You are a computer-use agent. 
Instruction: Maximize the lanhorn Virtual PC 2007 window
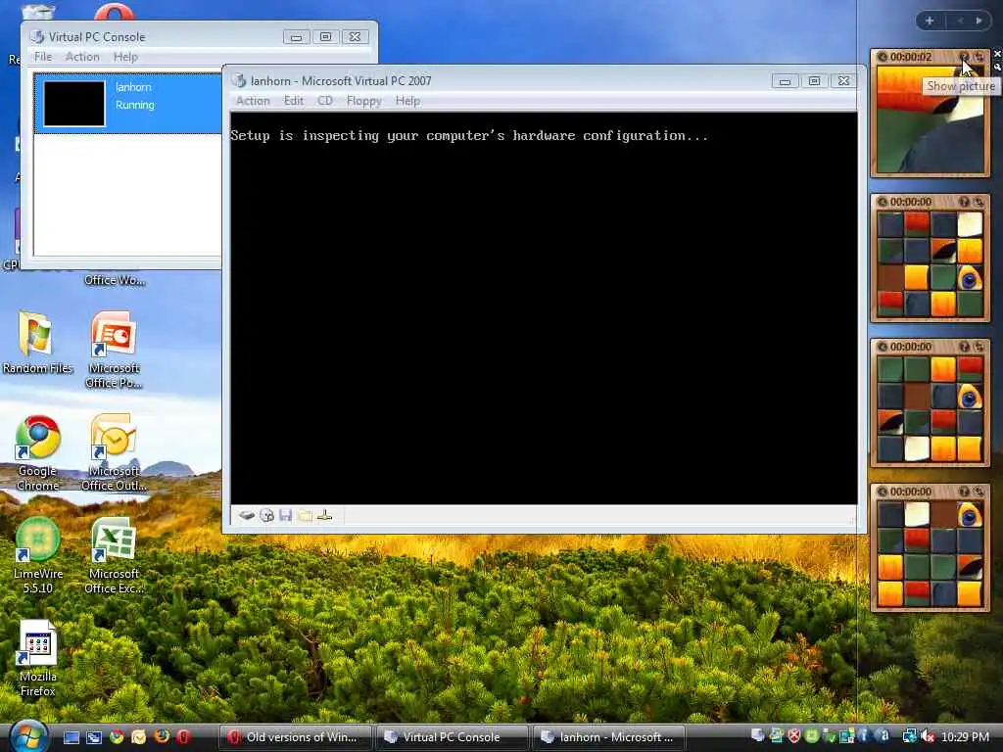[814, 81]
